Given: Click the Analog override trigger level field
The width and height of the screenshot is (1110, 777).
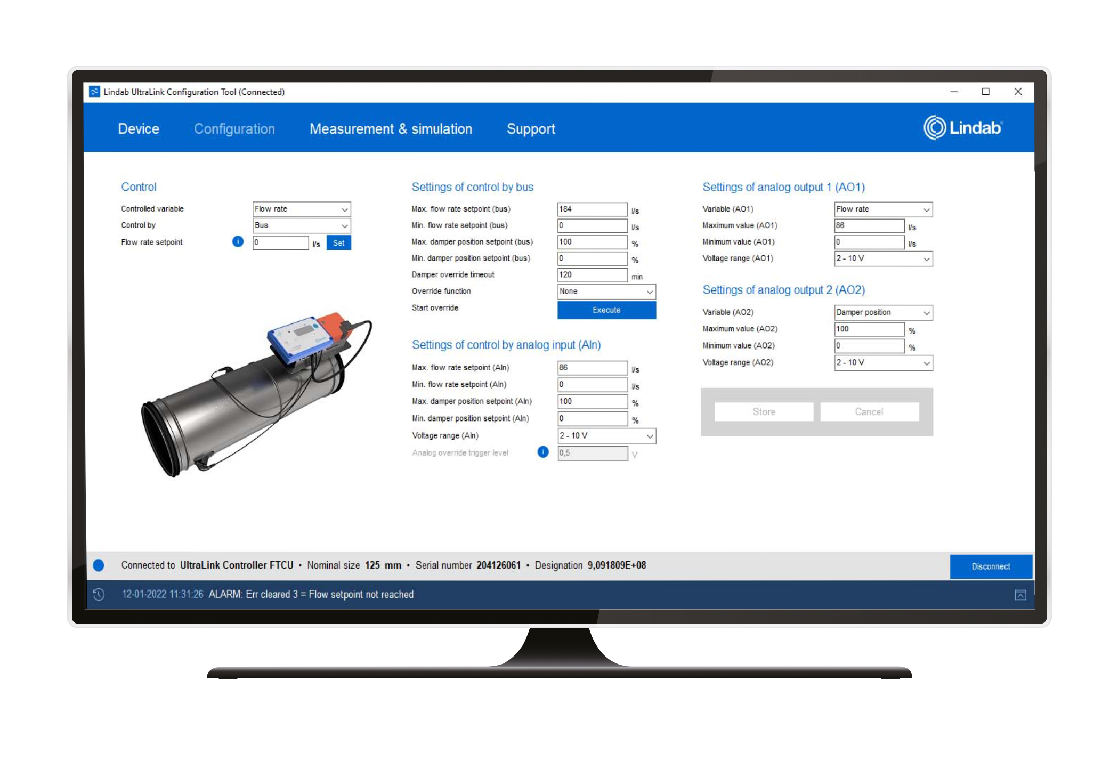Looking at the screenshot, I should [592, 453].
